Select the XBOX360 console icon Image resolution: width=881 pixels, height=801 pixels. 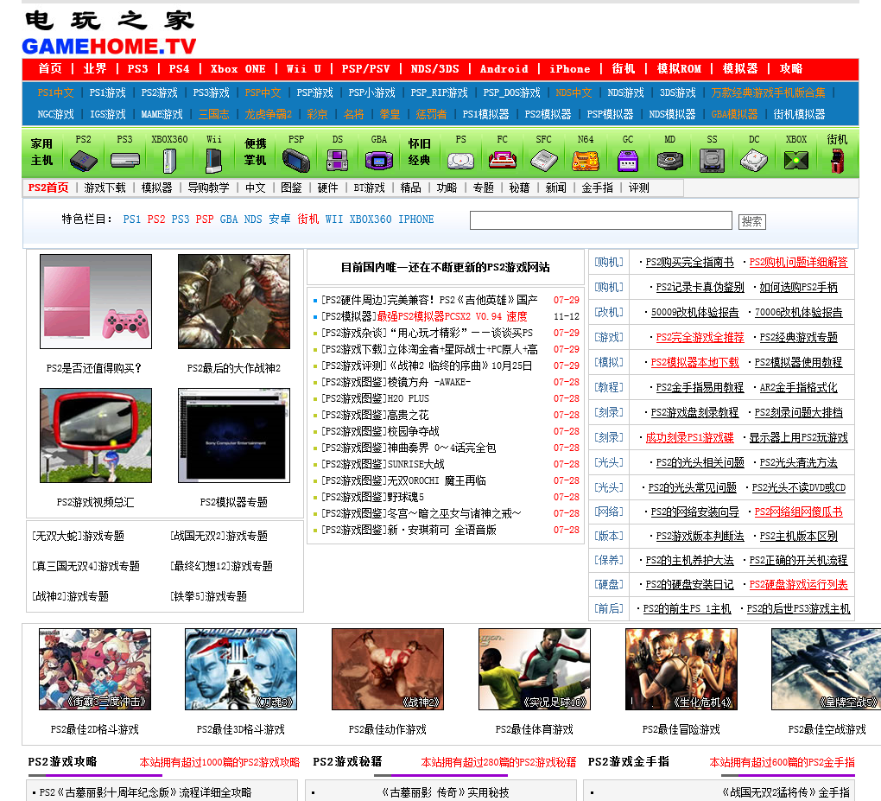(169, 160)
